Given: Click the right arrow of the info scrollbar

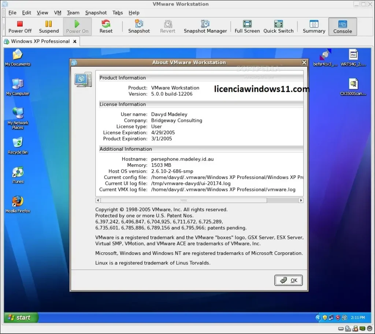Looking at the screenshot, I should pos(301,200).
